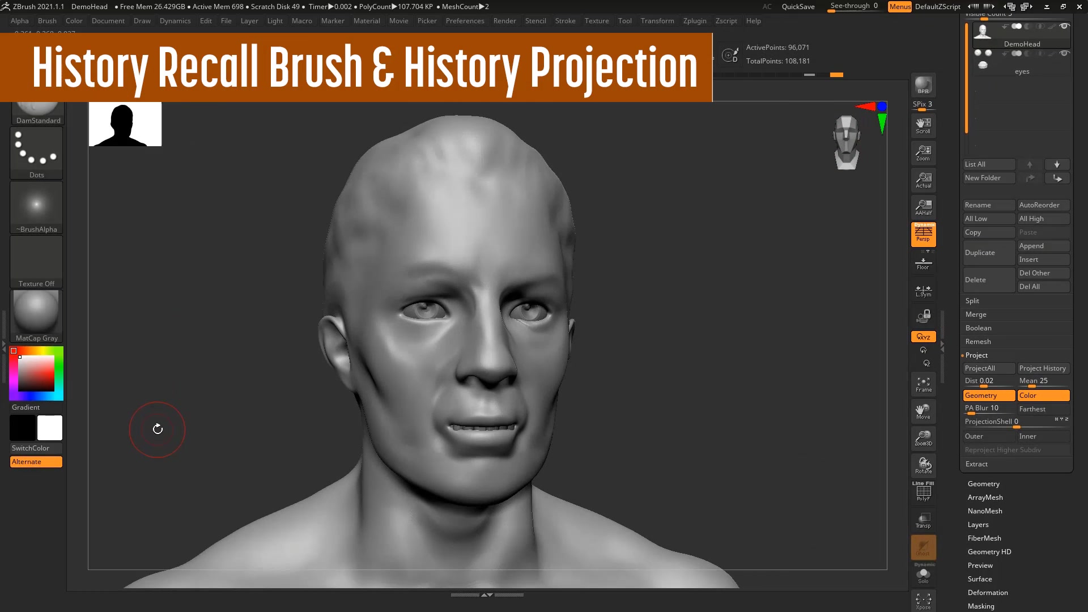Image resolution: width=1088 pixels, height=612 pixels.
Task: Click the Solo mode icon
Action: [923, 576]
